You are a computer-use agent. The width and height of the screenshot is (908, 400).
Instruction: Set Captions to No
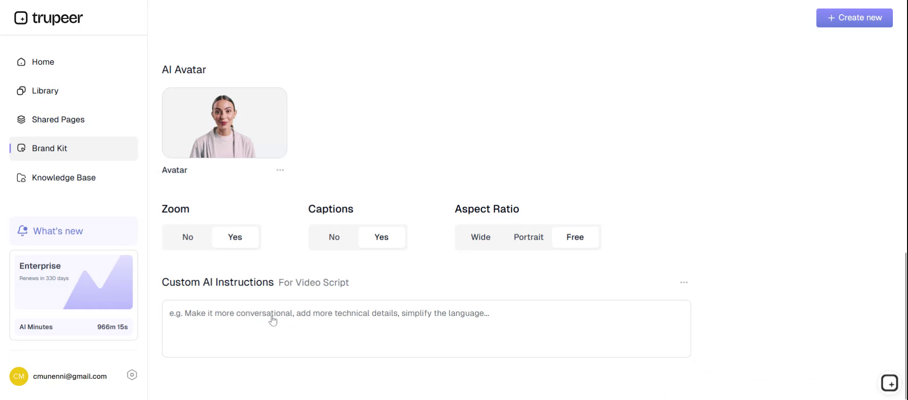(x=334, y=237)
